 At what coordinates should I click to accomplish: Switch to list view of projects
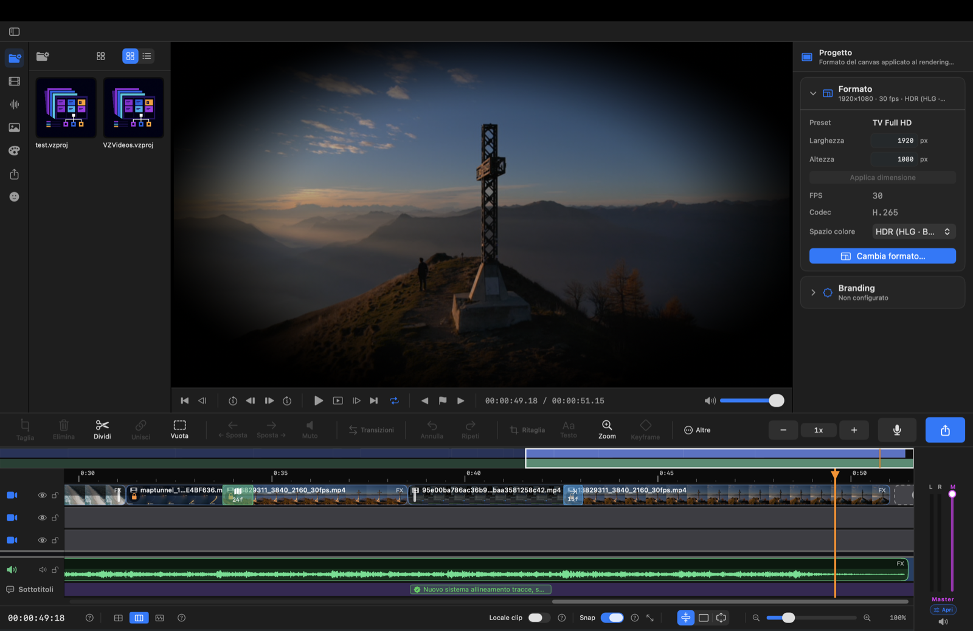147,56
